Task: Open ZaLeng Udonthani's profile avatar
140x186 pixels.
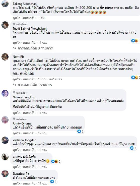Action: click(x=5, y=4)
